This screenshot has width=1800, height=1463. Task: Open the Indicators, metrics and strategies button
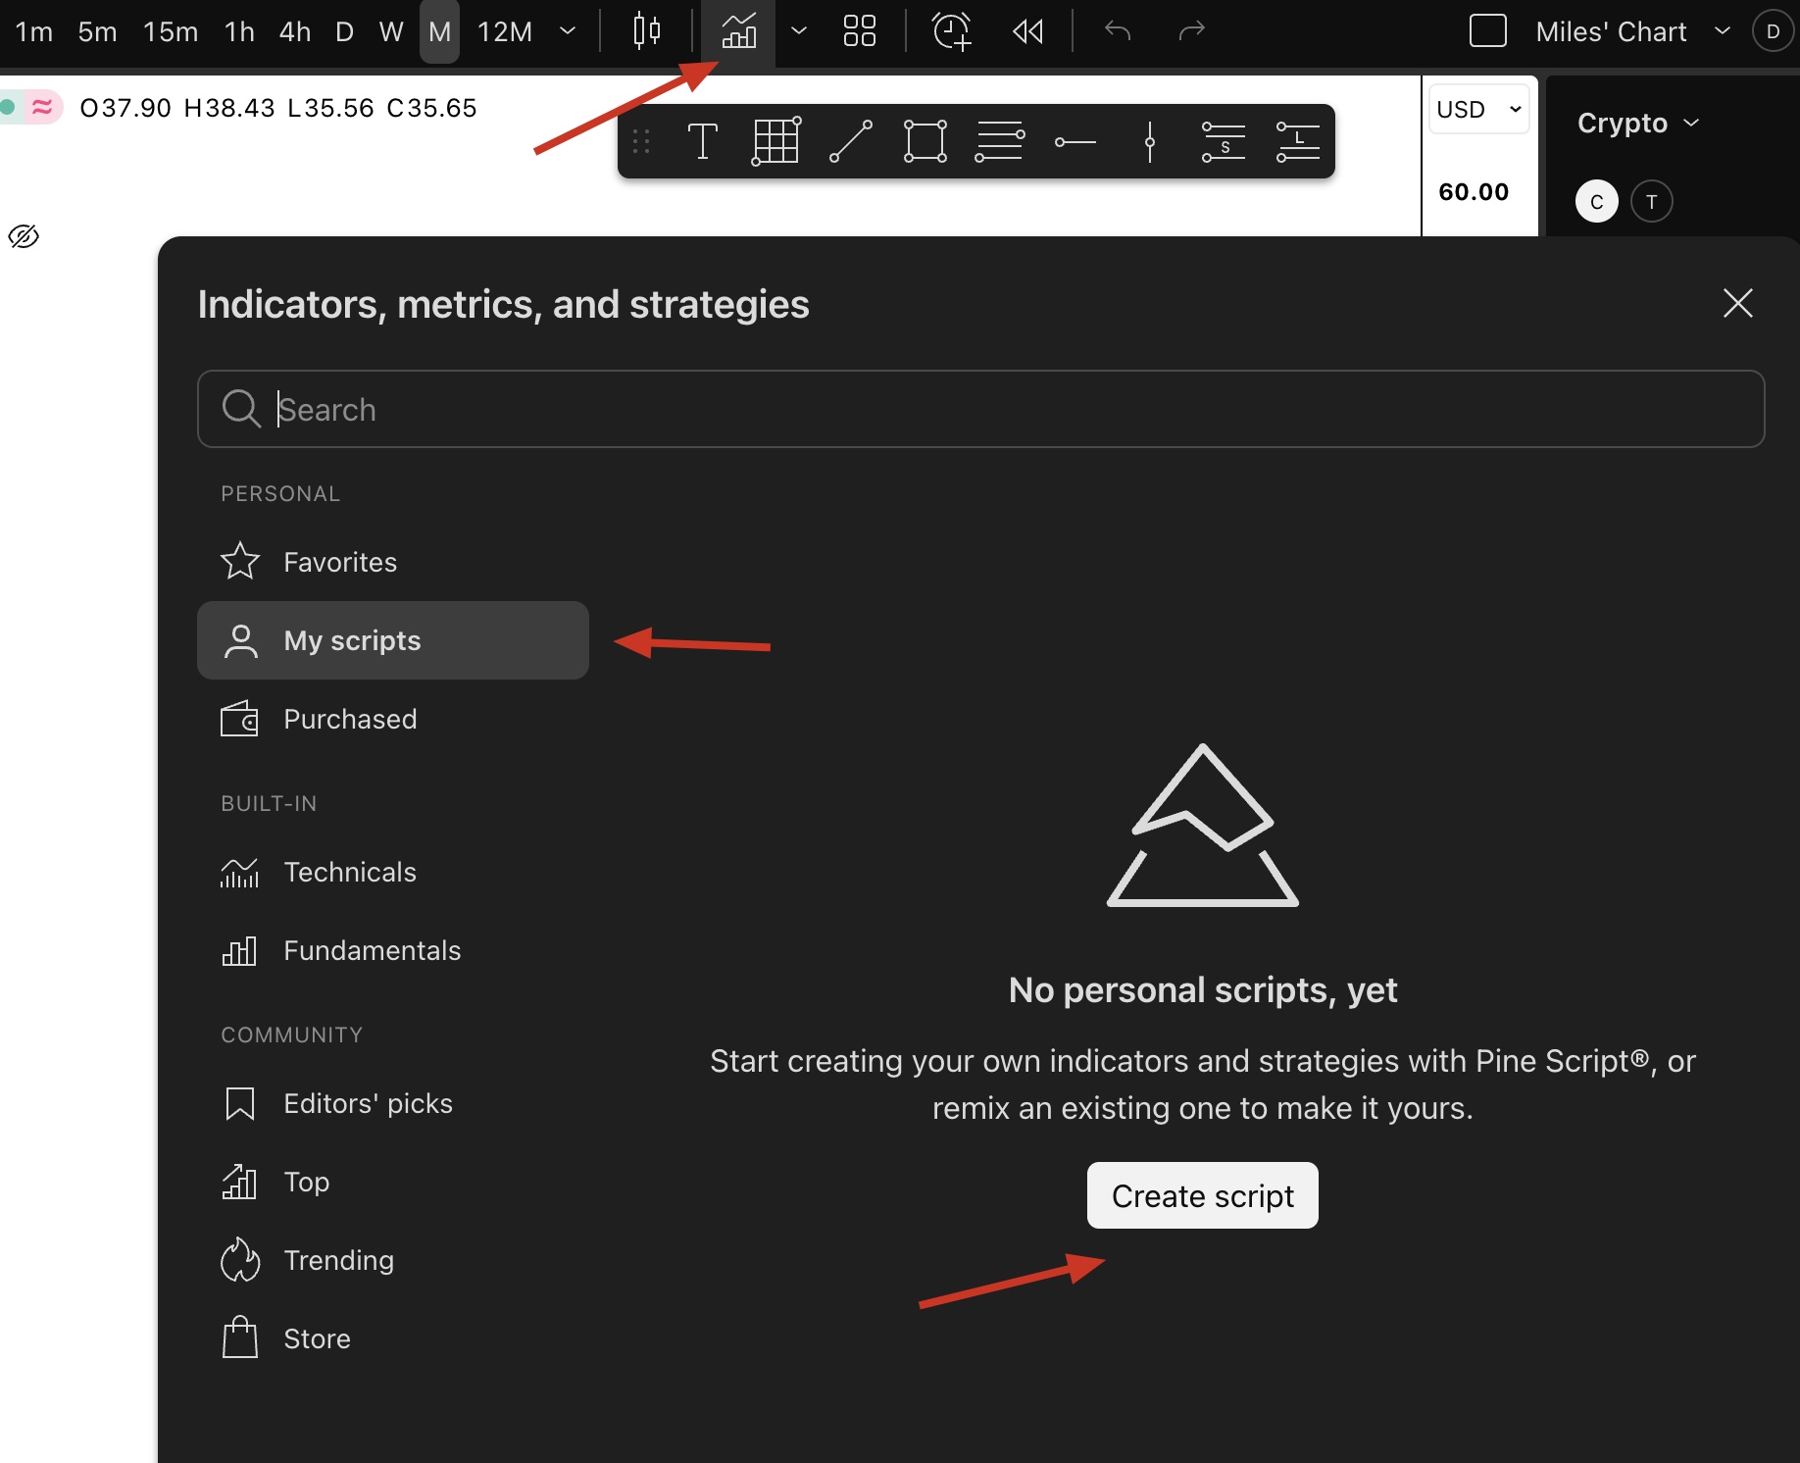(738, 31)
